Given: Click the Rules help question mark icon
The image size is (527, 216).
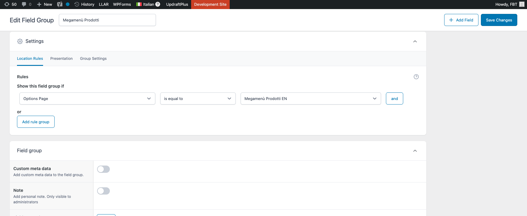Looking at the screenshot, I should point(416,77).
